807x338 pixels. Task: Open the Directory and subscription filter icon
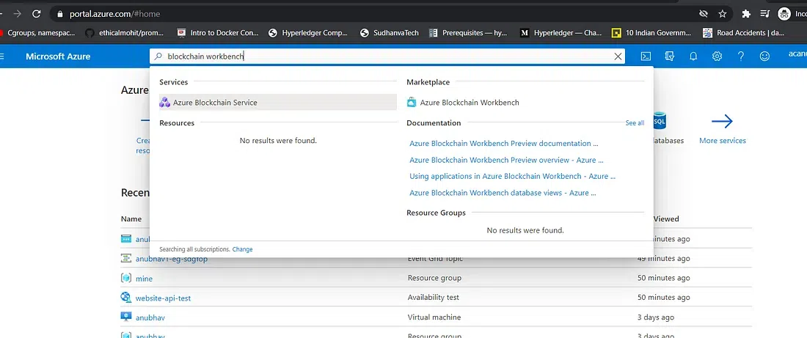point(669,56)
